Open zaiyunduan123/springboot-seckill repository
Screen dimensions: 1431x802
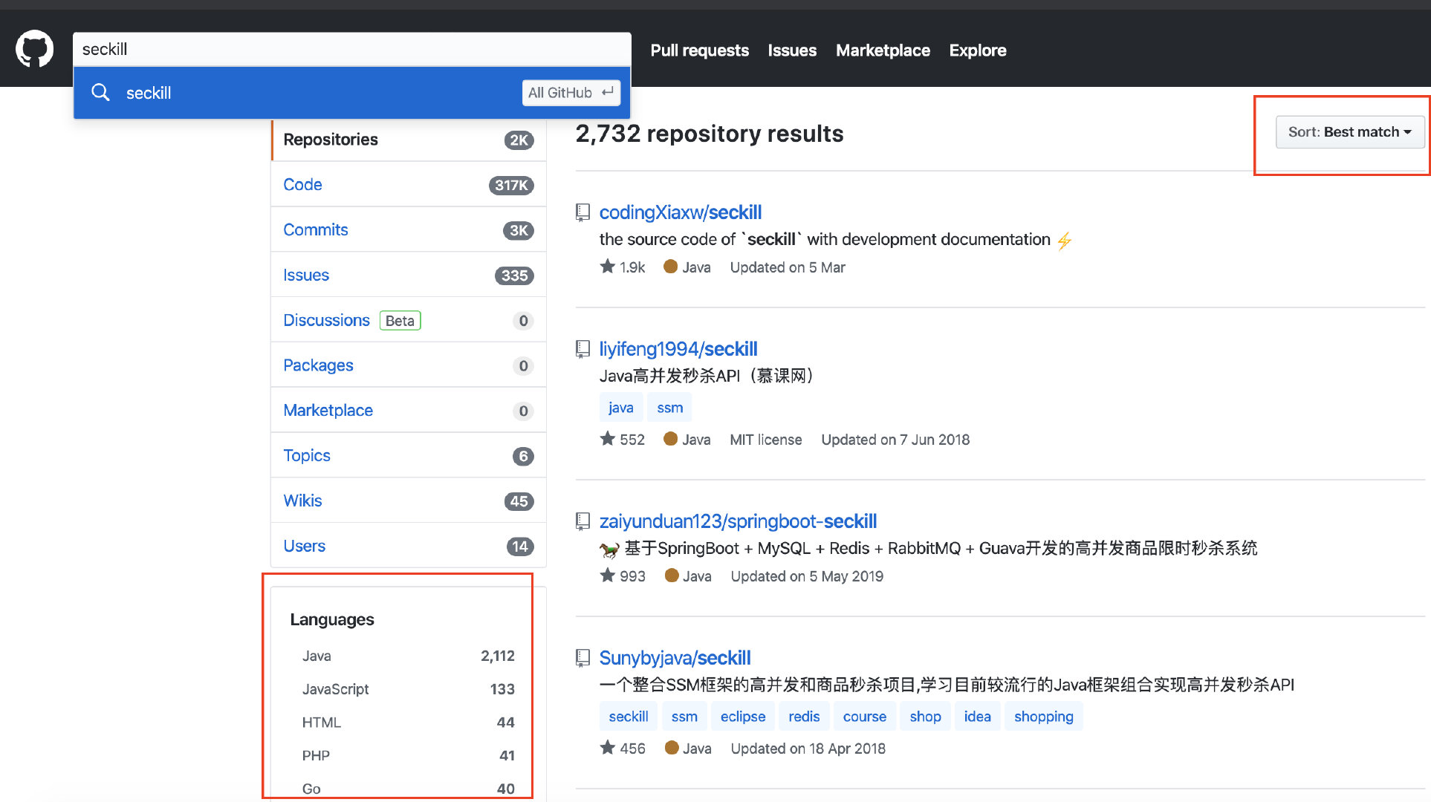coord(738,521)
